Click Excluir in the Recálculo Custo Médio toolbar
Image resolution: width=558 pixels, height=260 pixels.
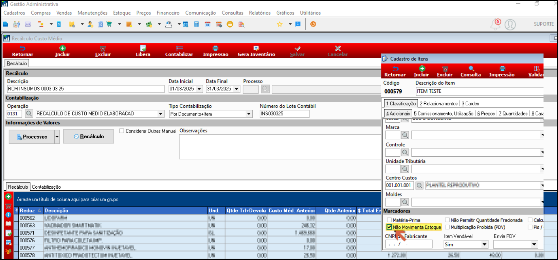[103, 51]
